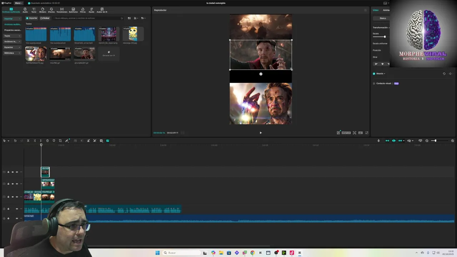Viewport: 457px width, 257px height.
Task: Expand the Archivos m... sidebar section
Action: 12,41
